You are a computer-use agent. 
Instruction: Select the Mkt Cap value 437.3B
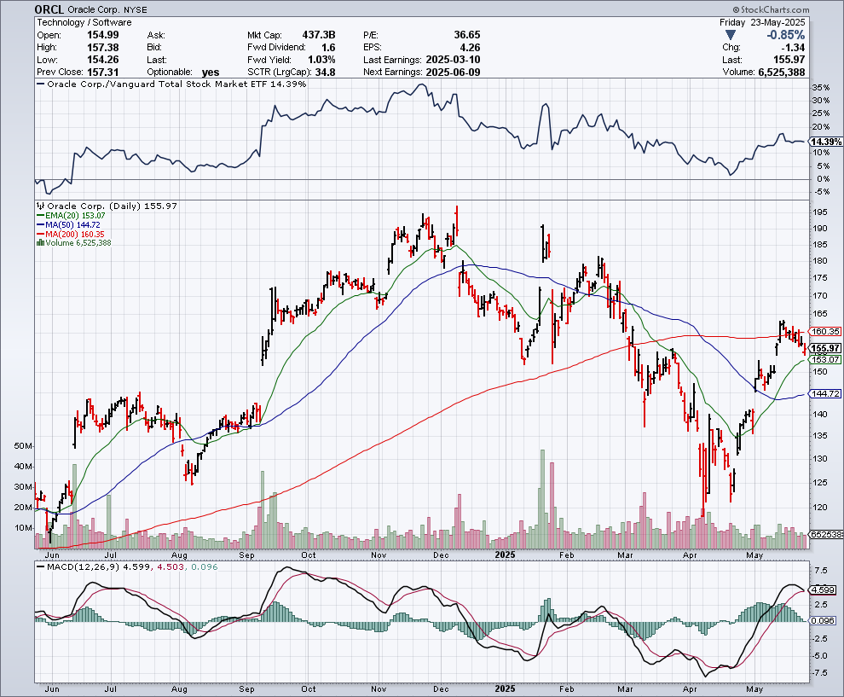[319, 35]
